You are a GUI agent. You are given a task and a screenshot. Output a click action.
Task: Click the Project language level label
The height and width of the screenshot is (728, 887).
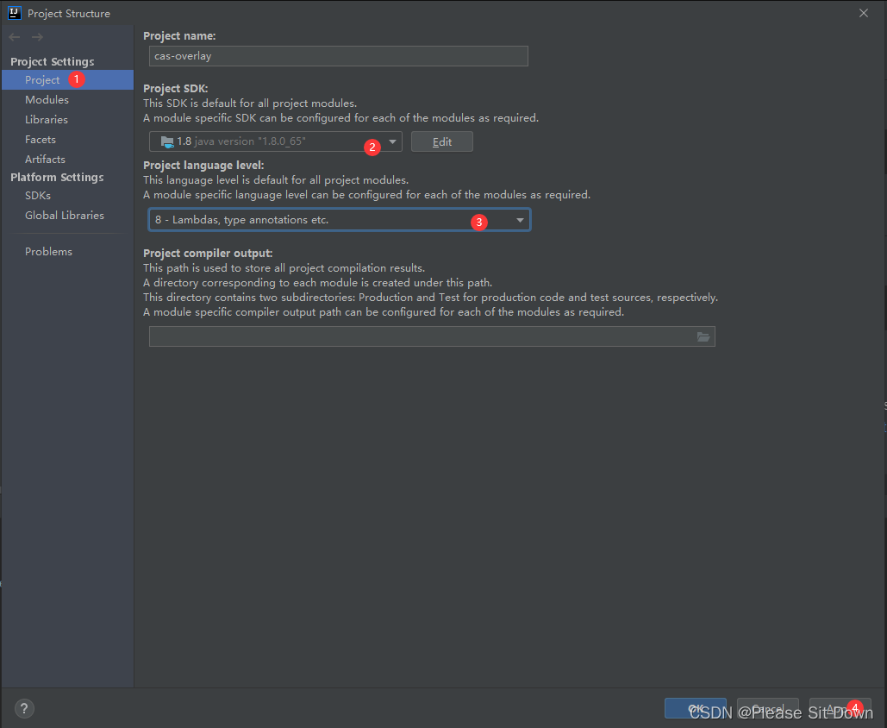[203, 166]
